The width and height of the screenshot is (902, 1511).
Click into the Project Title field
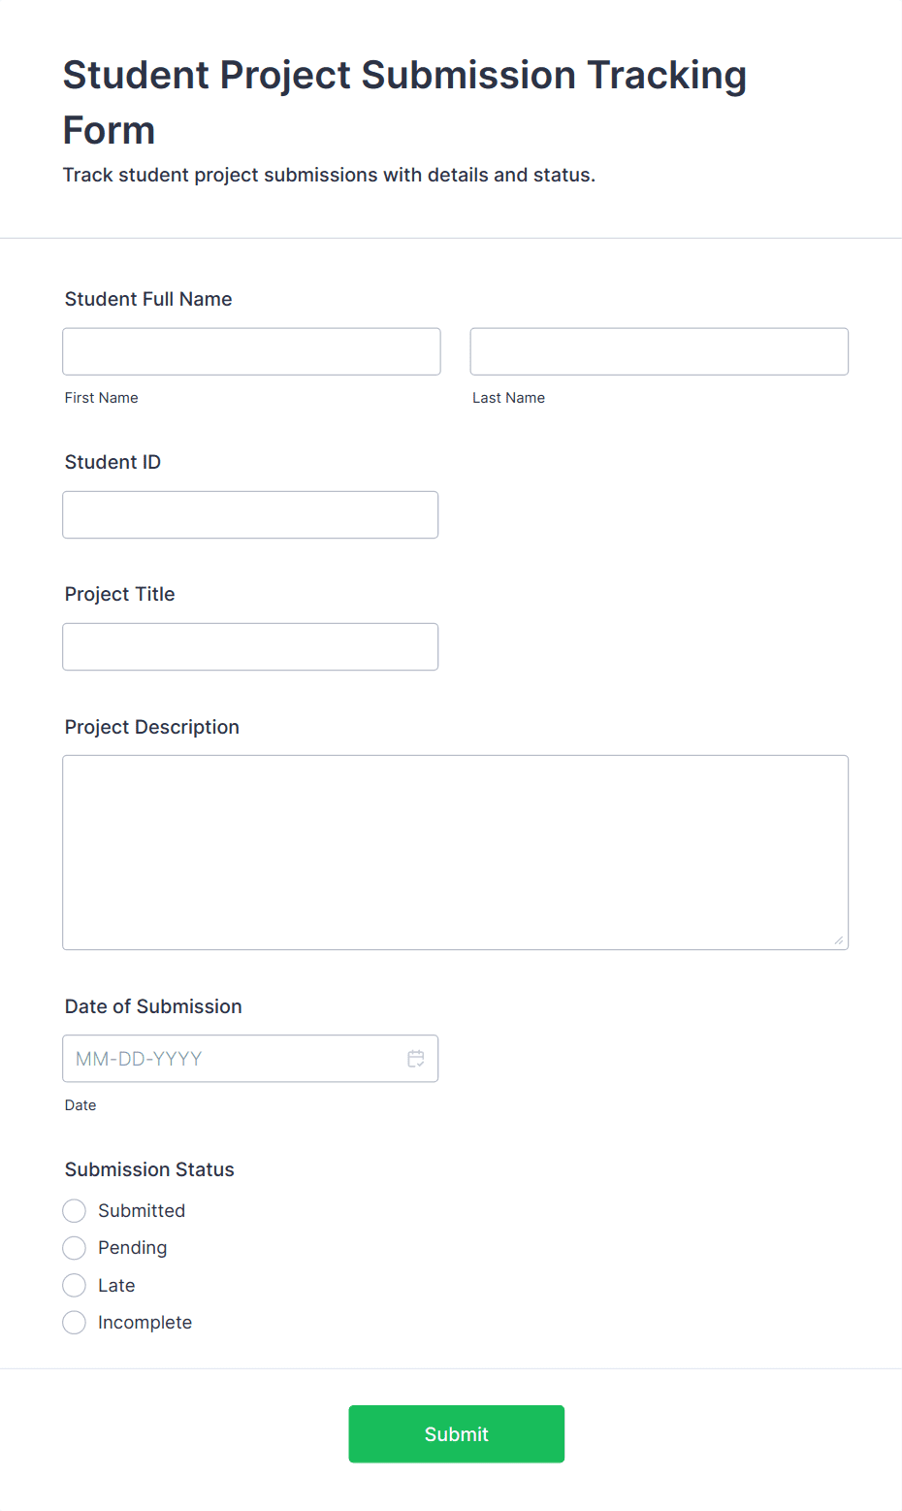(250, 646)
